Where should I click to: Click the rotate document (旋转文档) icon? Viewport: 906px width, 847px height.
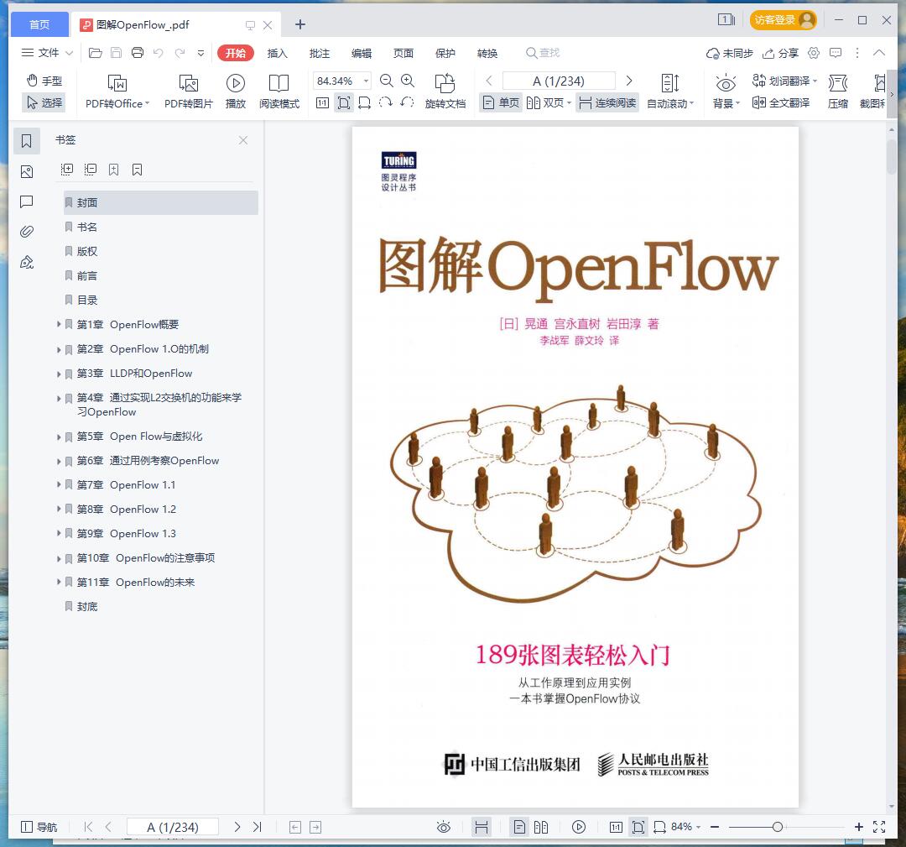coord(445,83)
